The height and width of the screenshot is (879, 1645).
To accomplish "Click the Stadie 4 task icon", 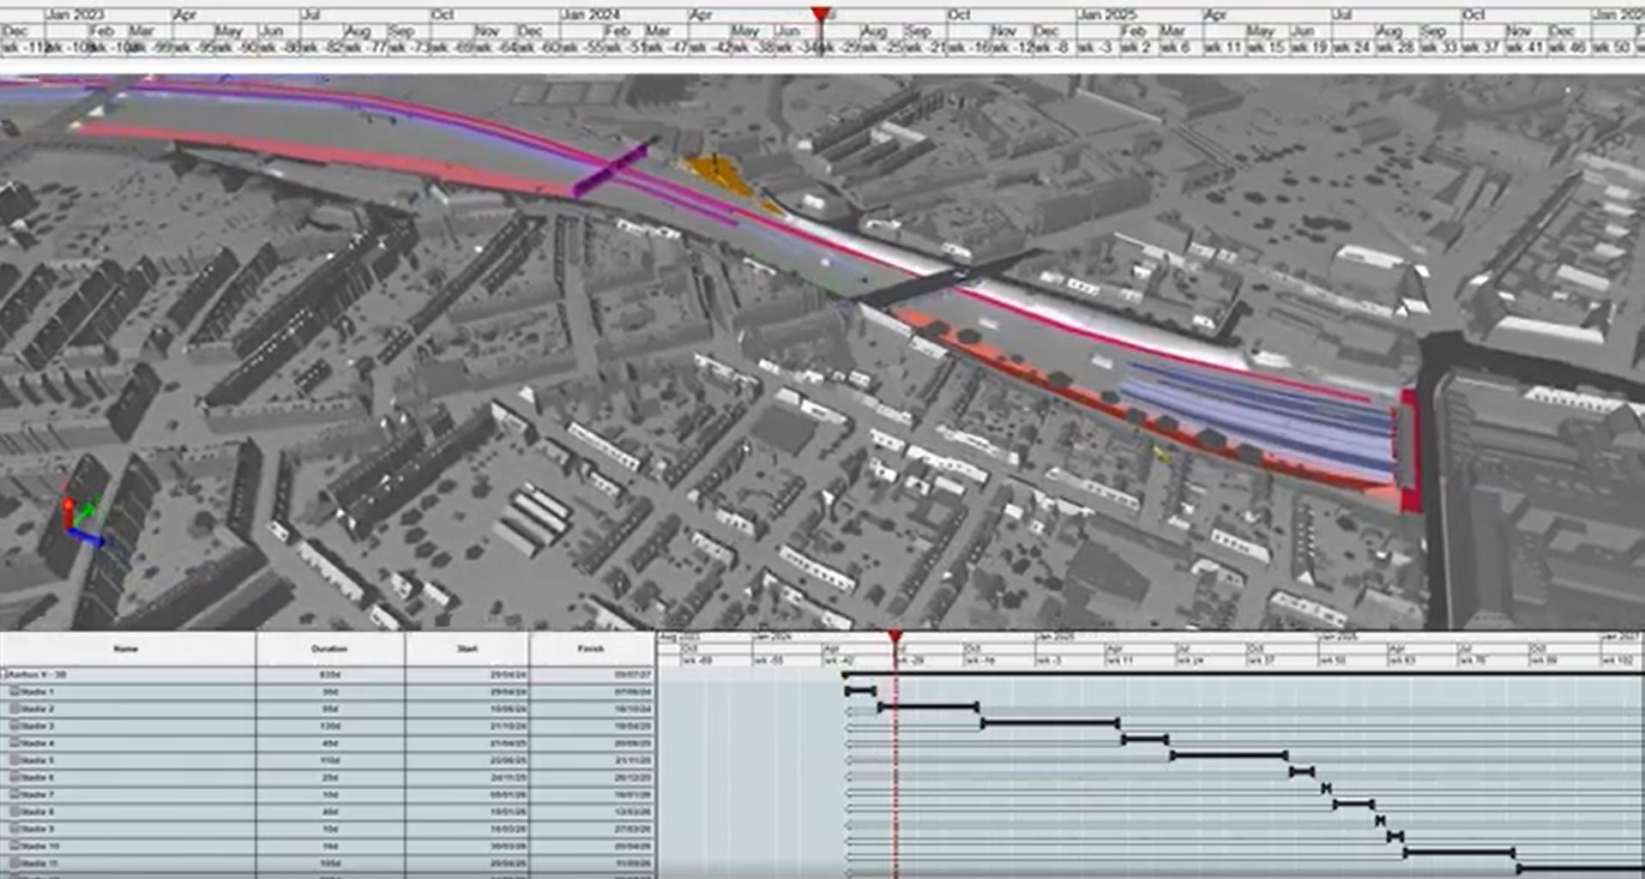I will [15, 744].
